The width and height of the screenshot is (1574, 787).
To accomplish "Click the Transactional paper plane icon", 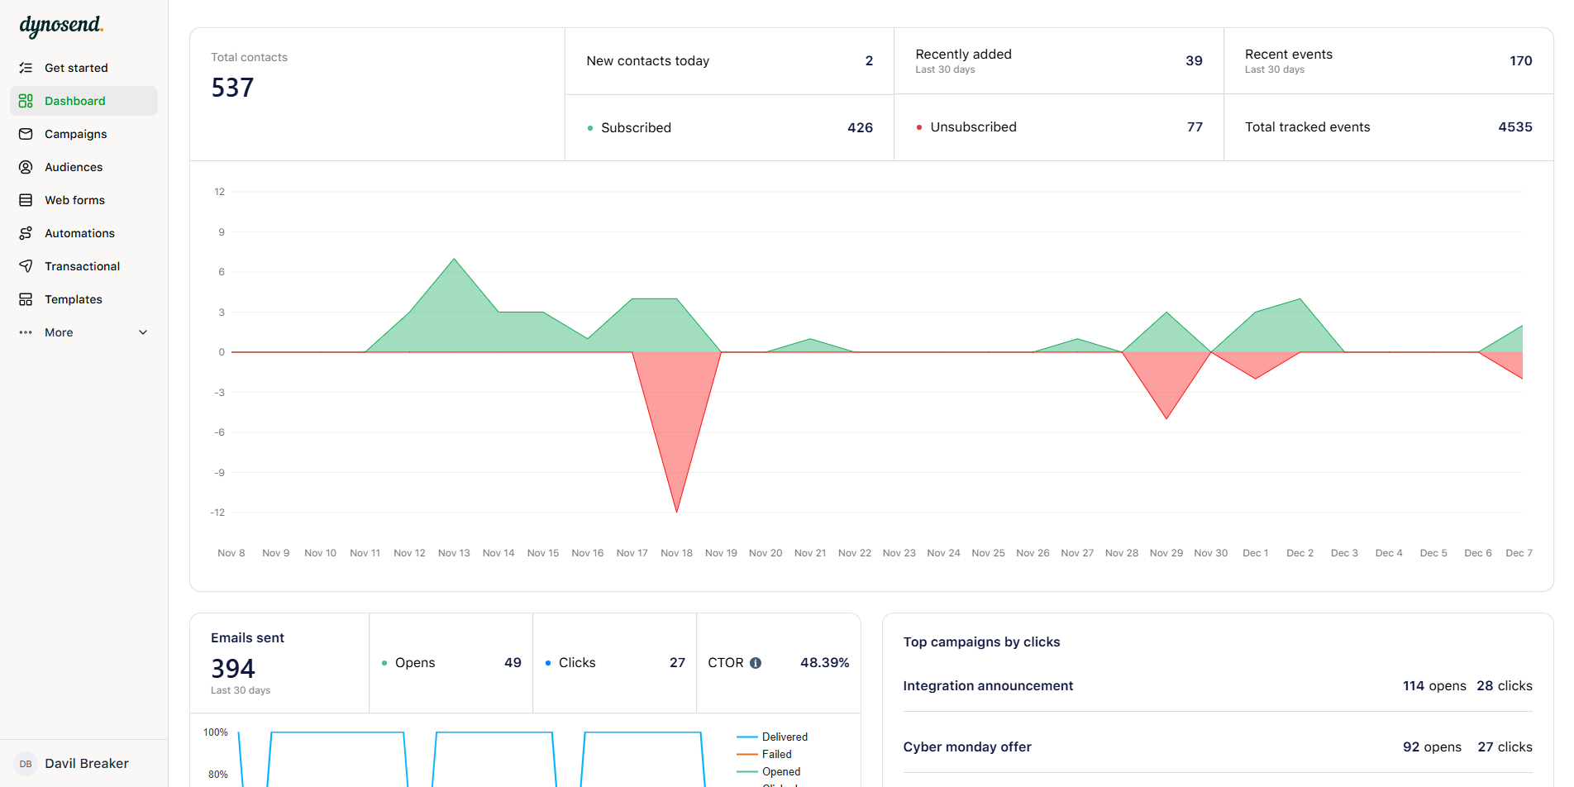I will pos(26,265).
